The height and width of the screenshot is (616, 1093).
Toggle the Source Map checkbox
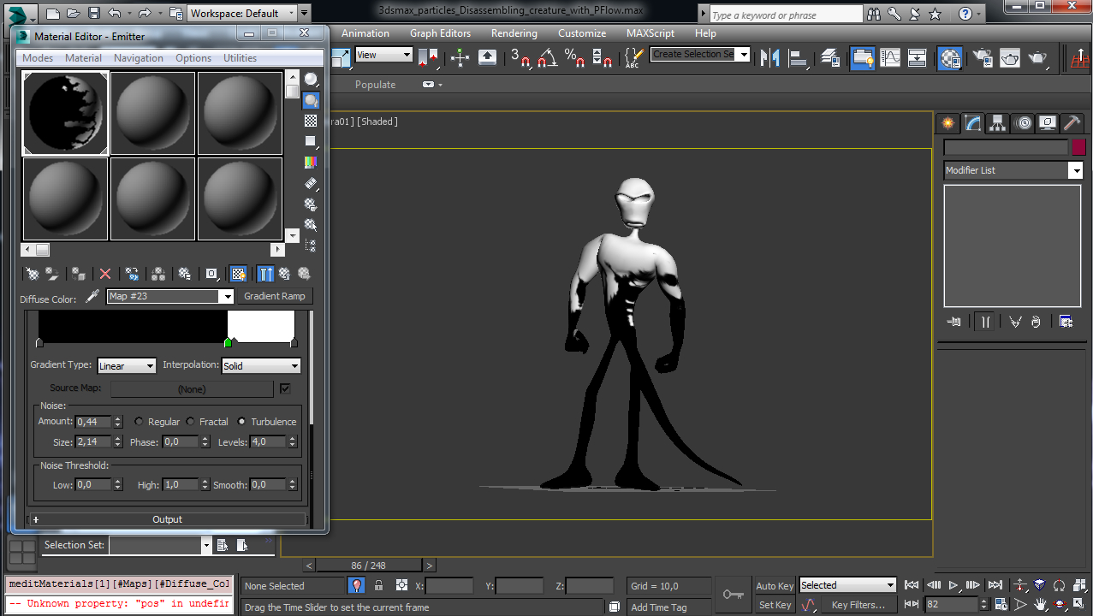pos(285,388)
